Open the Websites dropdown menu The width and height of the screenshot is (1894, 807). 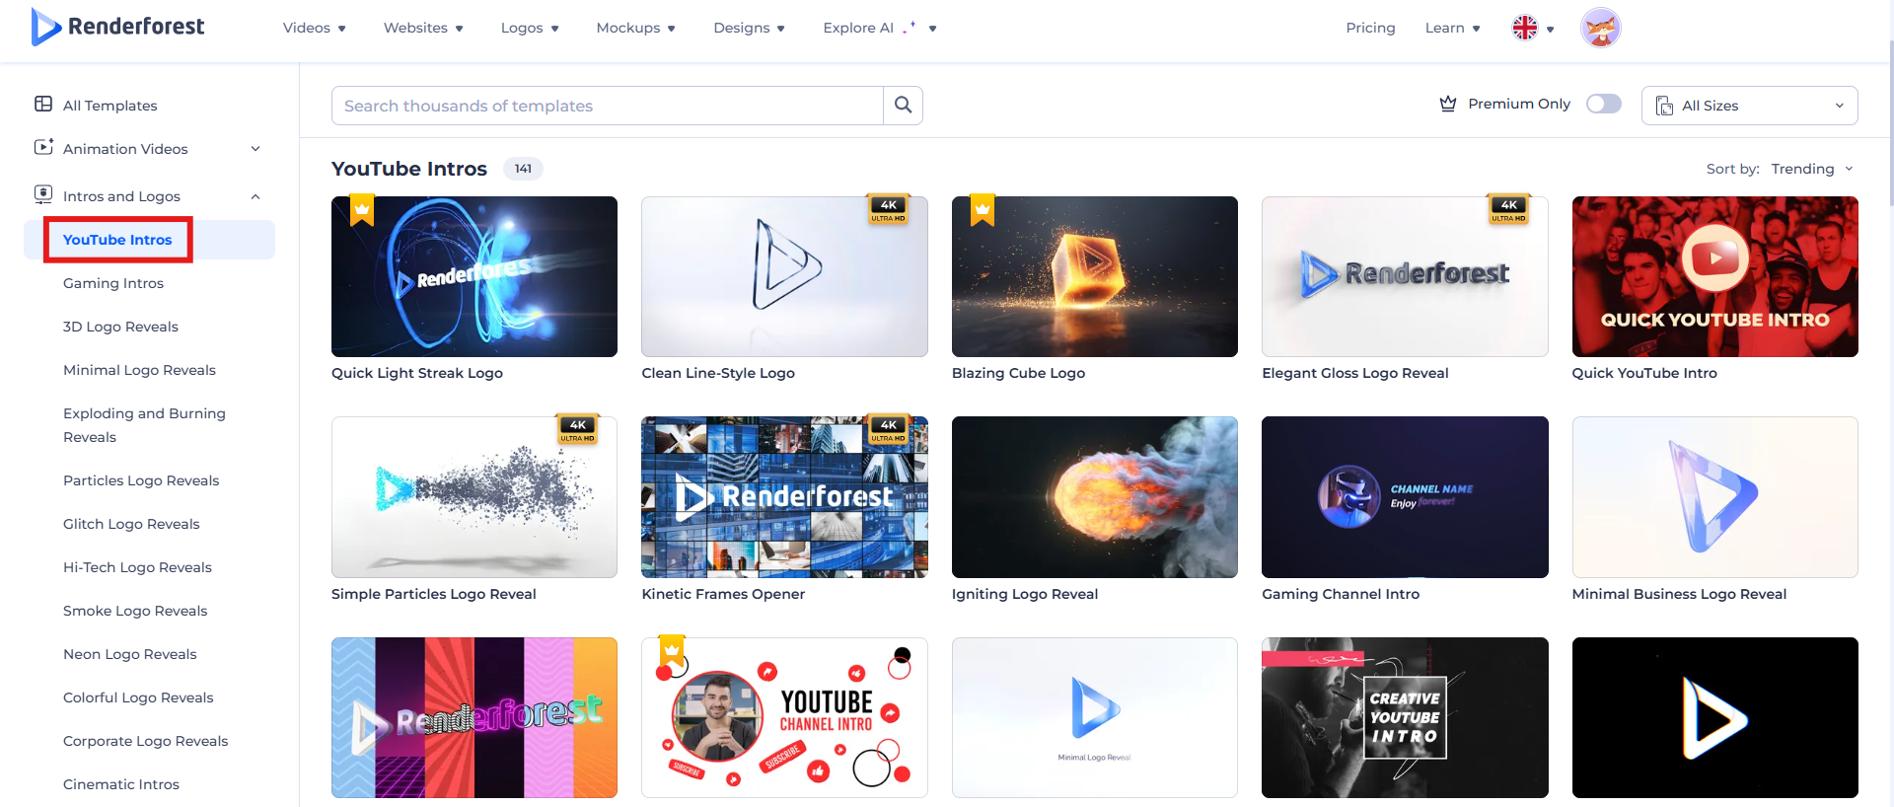coord(423,28)
